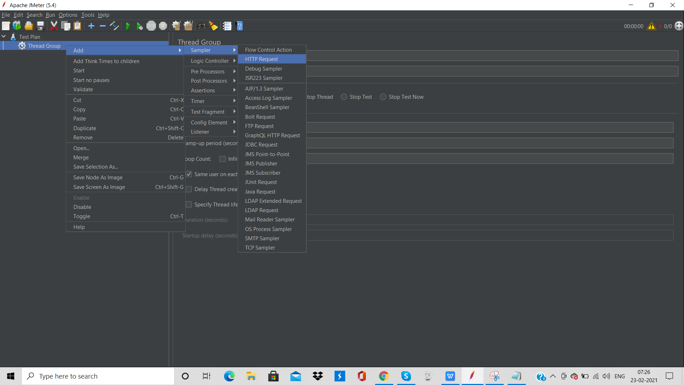
Task: Click the Function Helper list icon
Action: 227,26
